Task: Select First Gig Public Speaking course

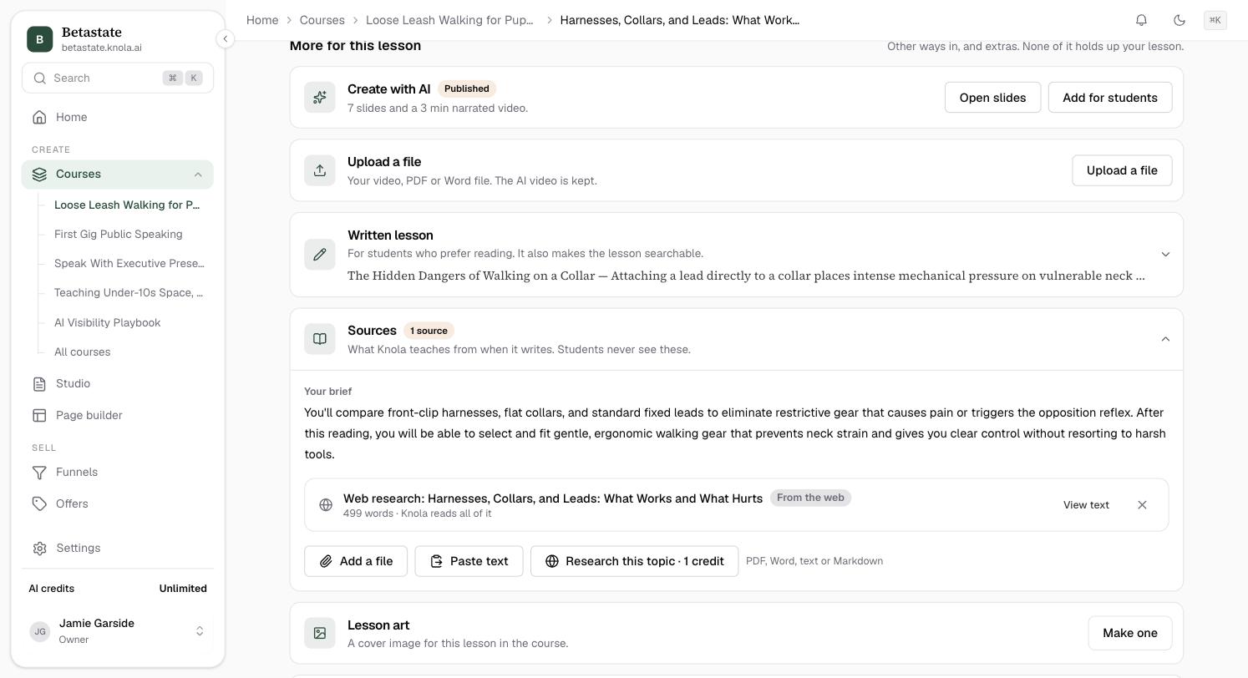Action: tap(119, 234)
